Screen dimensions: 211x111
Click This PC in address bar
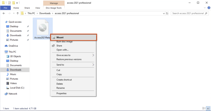[31, 13]
